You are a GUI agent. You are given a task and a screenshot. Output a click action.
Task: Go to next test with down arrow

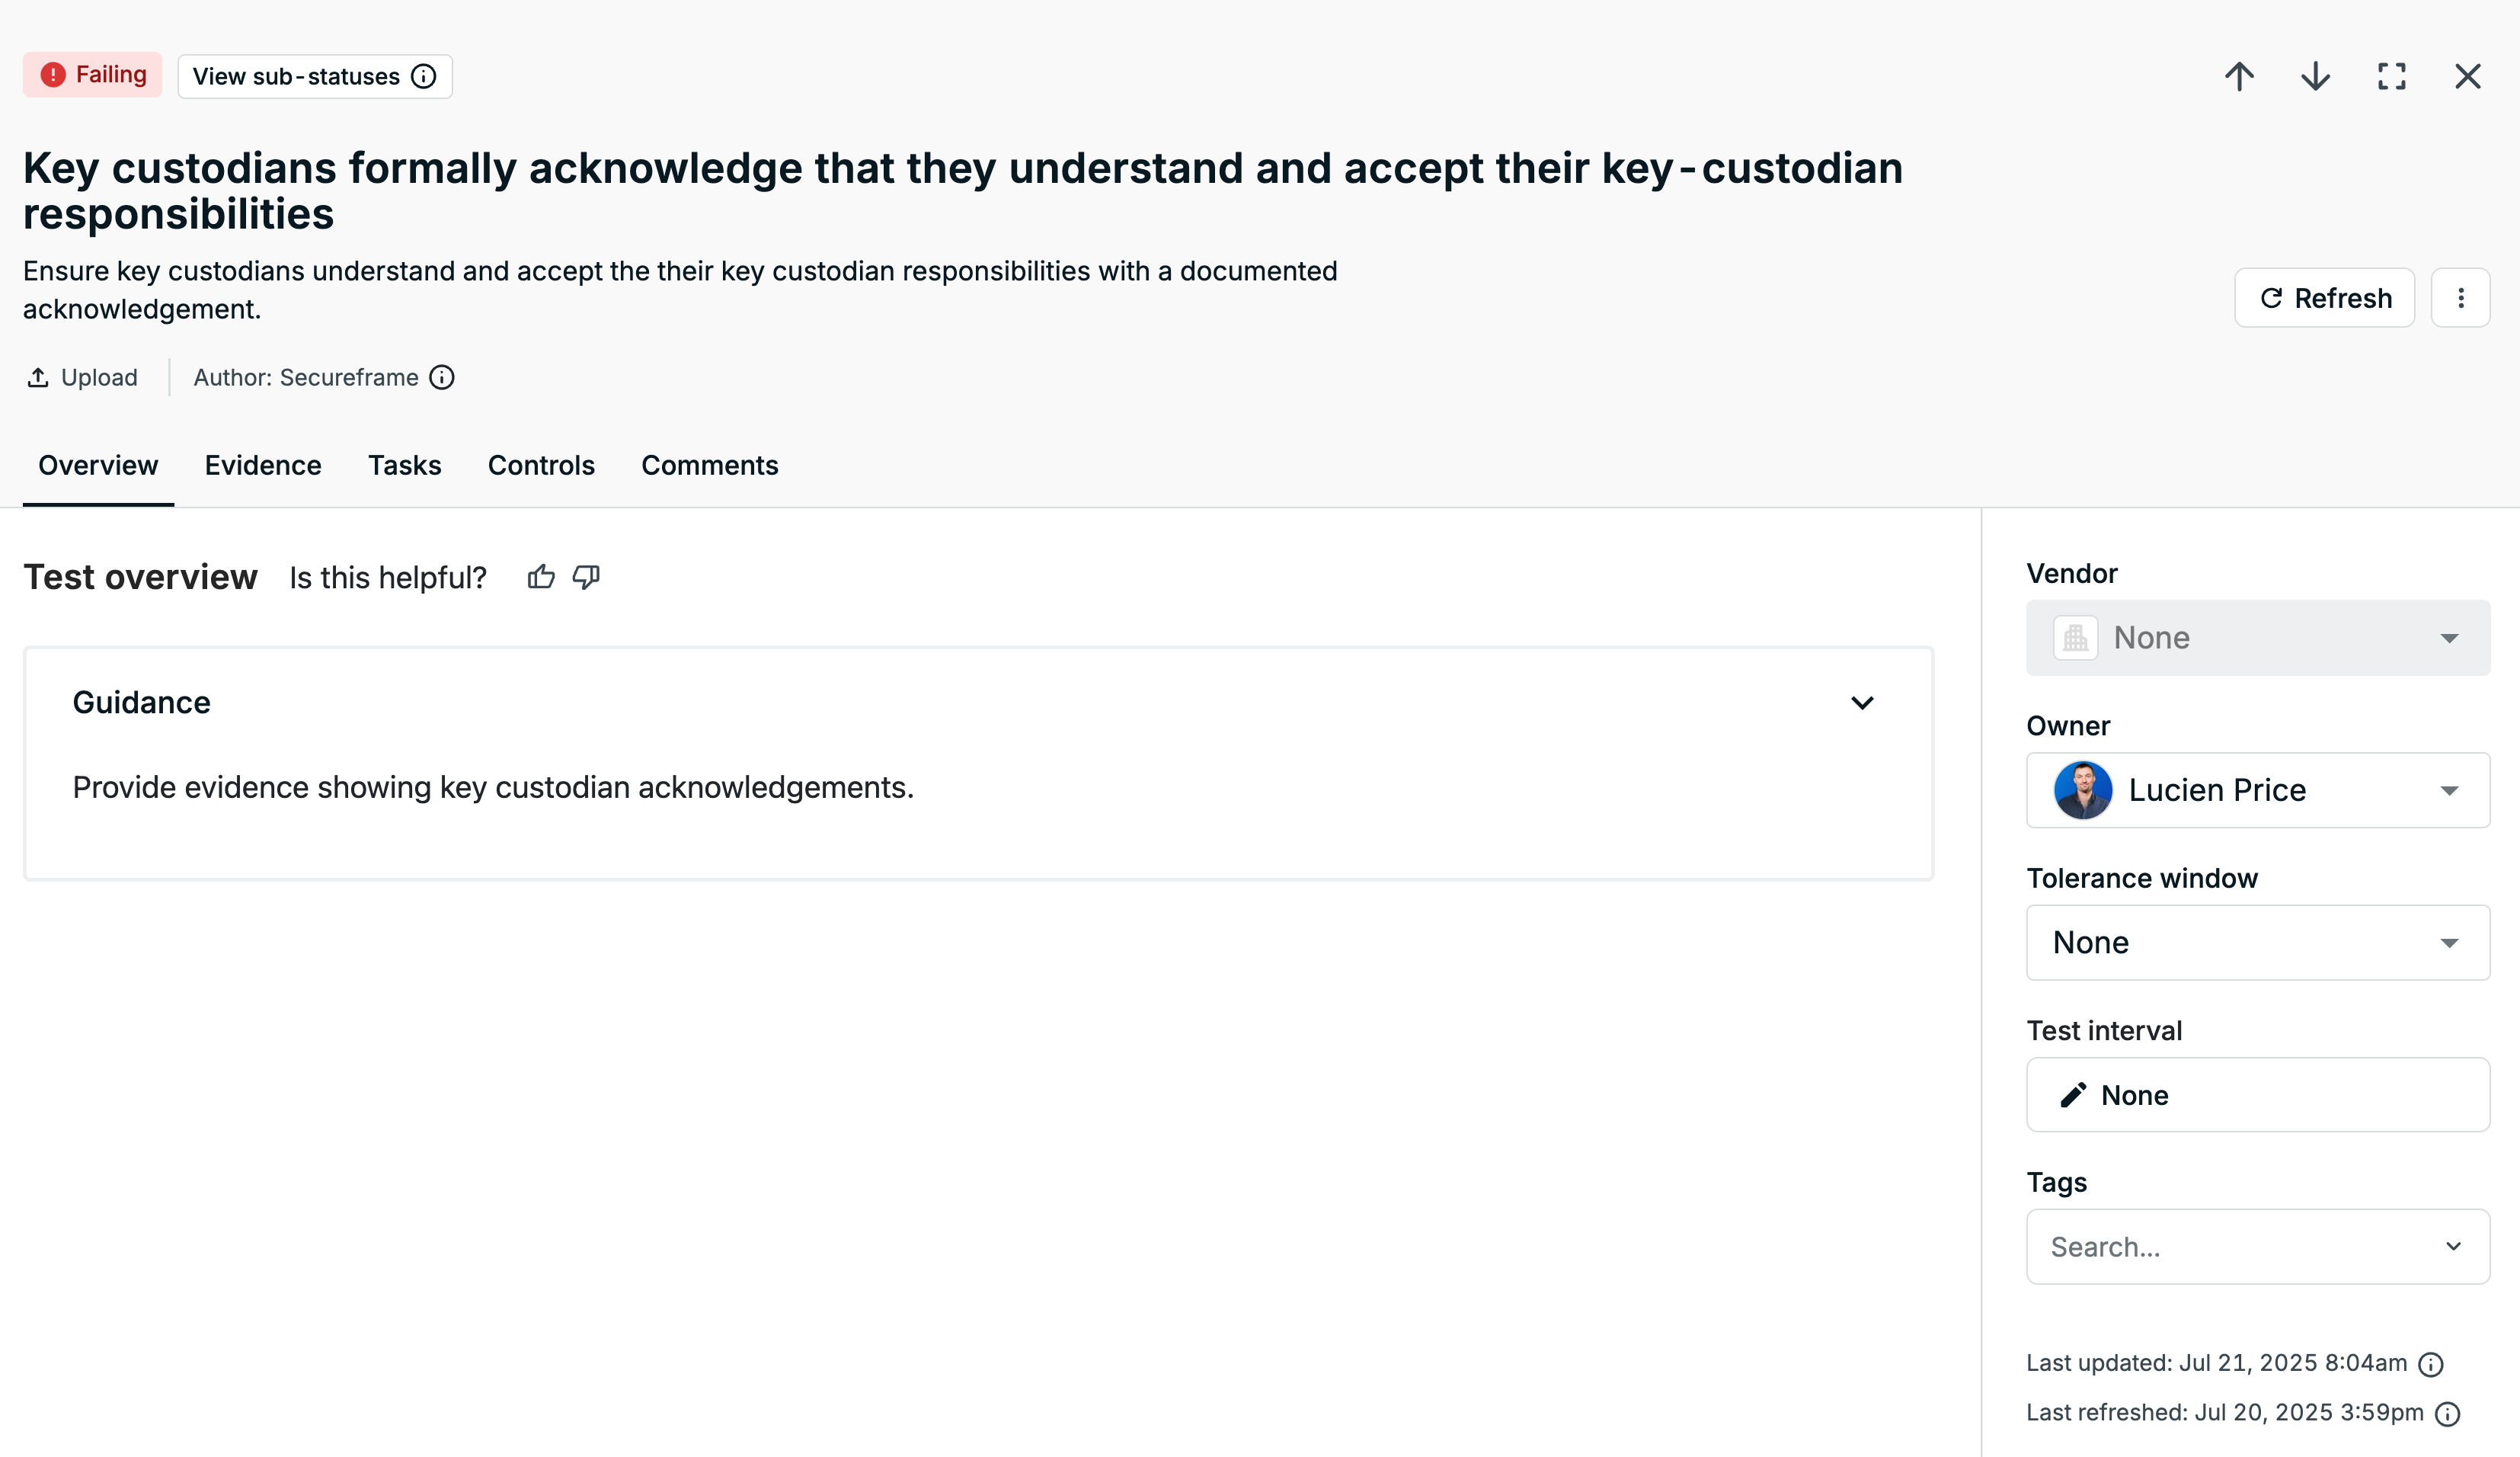tap(2315, 76)
